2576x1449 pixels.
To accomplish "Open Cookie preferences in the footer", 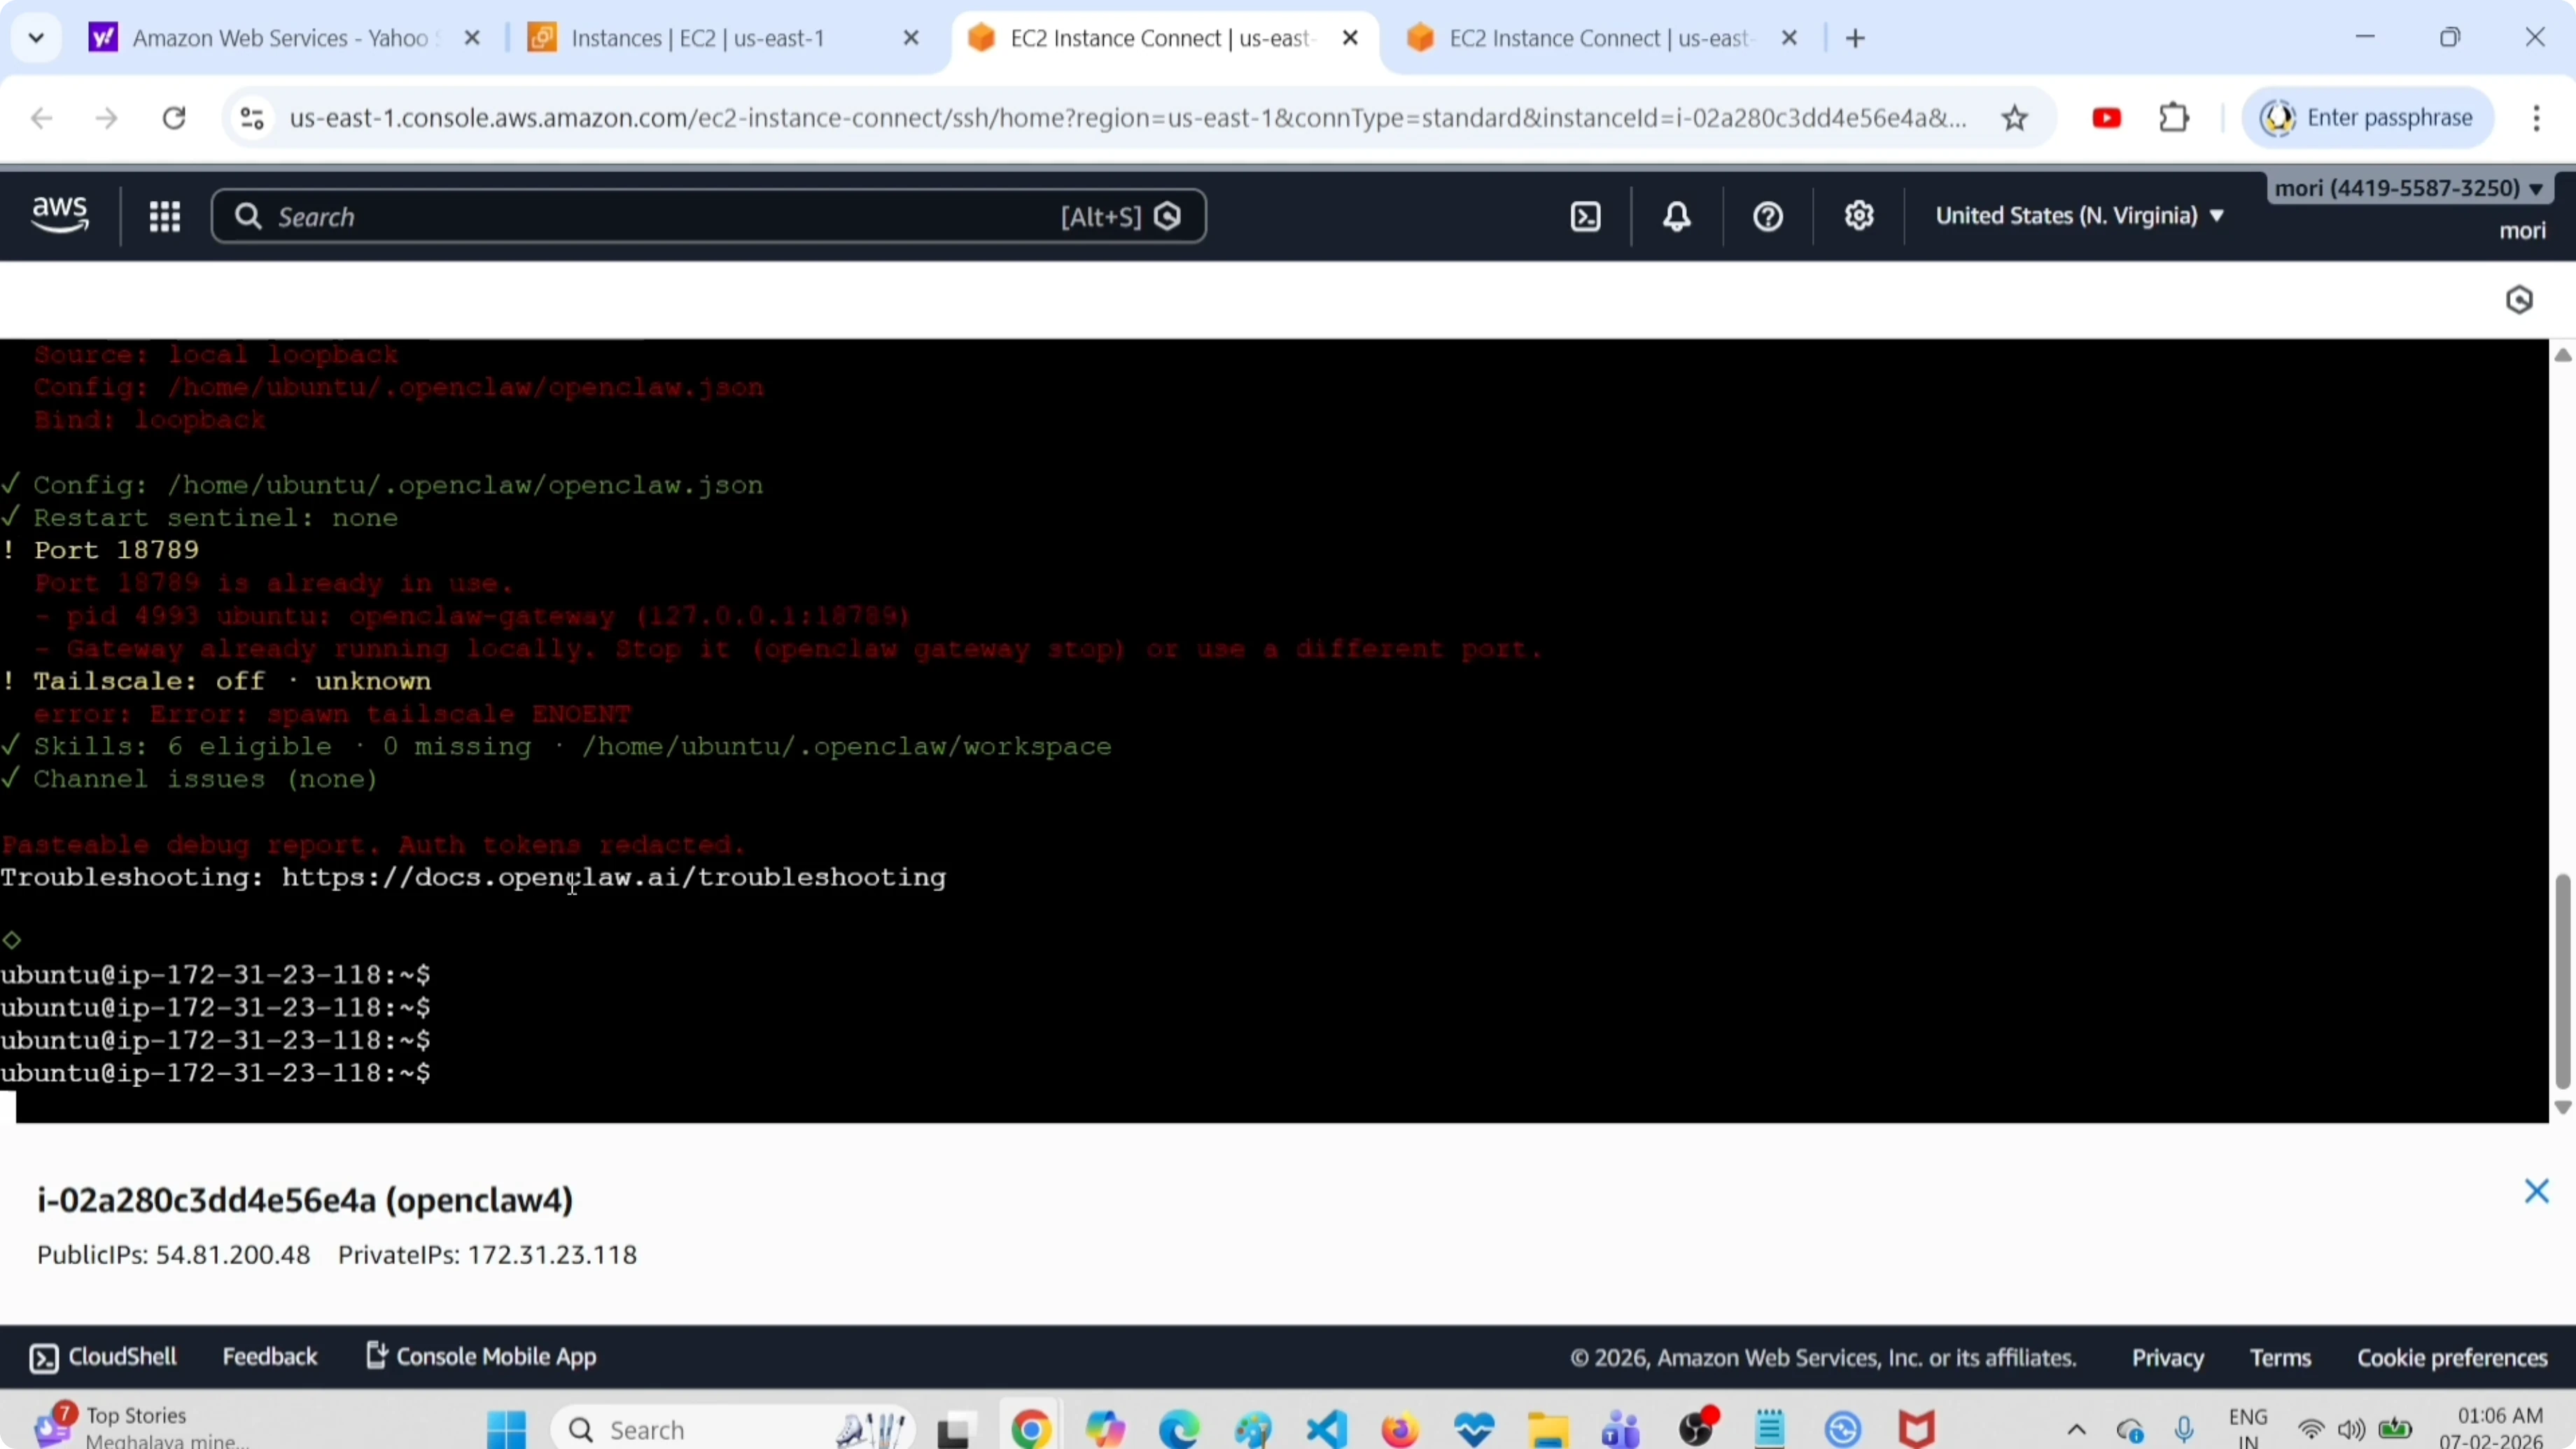I will pos(2451,1356).
